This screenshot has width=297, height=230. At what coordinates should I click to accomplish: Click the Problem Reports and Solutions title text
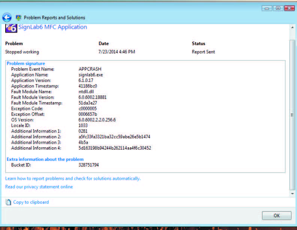pyautogui.click(x=54, y=18)
